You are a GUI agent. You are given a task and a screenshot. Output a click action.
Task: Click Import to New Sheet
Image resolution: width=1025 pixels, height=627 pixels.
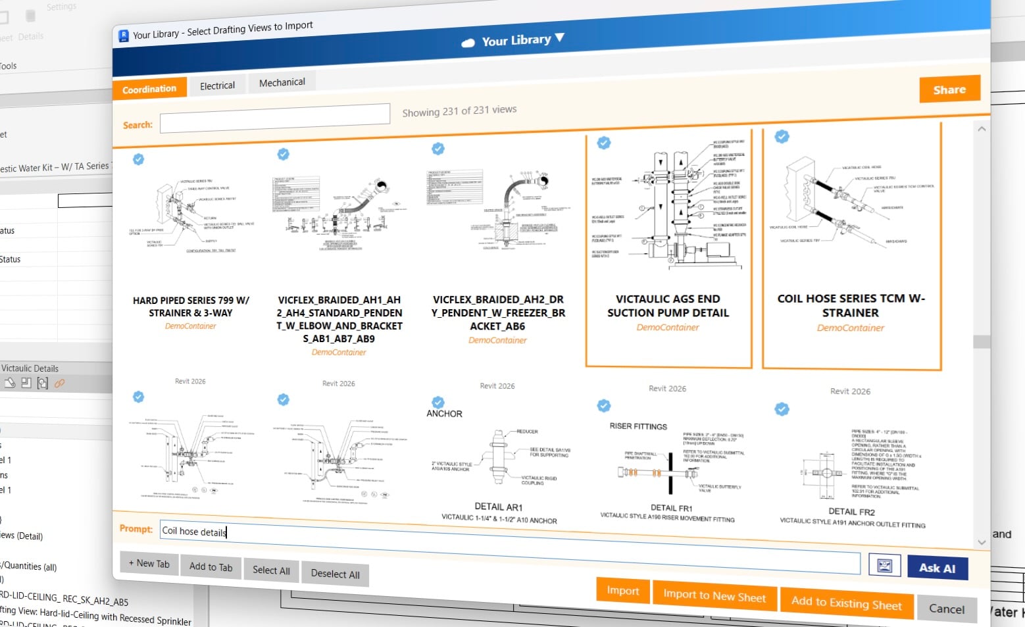click(714, 596)
